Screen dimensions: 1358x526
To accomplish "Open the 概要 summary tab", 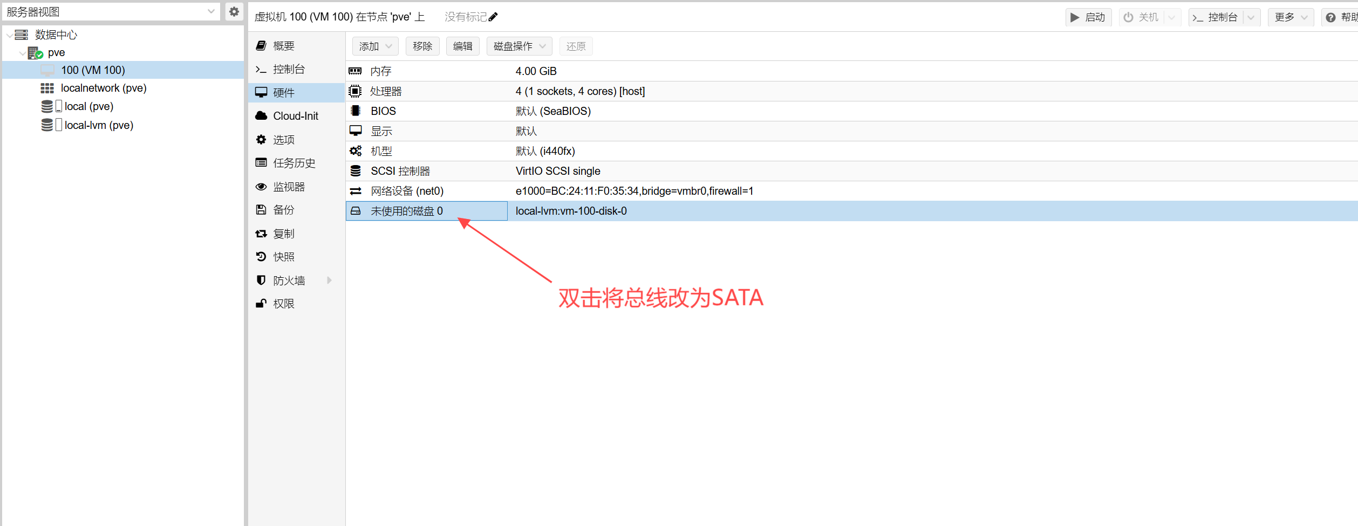I will (296, 46).
